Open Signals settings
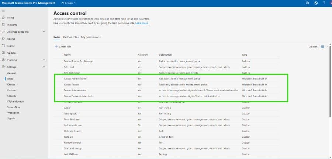This screenshot has height=159, width=332. point(11,119)
